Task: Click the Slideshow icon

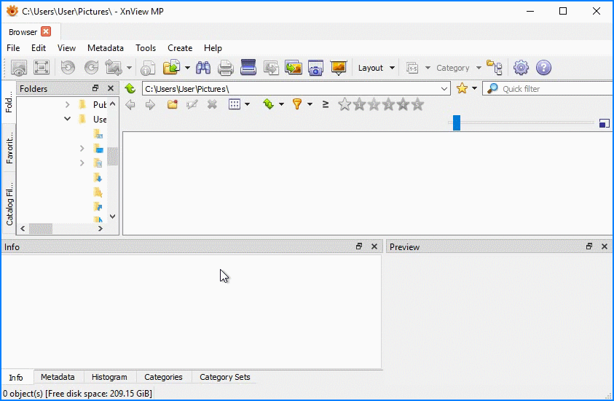Action: (x=339, y=67)
